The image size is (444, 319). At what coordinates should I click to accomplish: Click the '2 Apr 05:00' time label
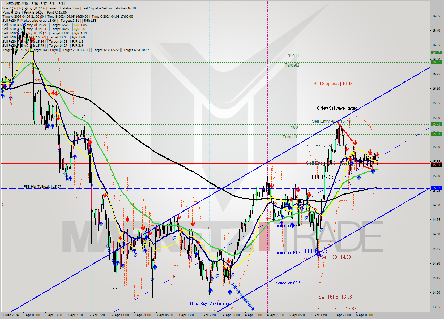[x=98, y=315]
